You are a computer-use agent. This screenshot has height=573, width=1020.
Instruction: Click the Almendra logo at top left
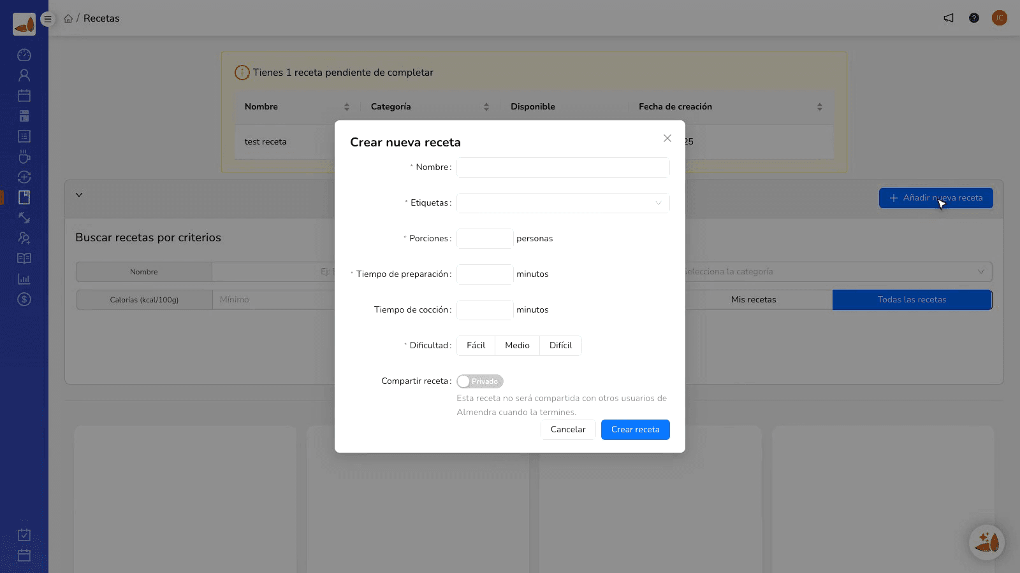24,24
